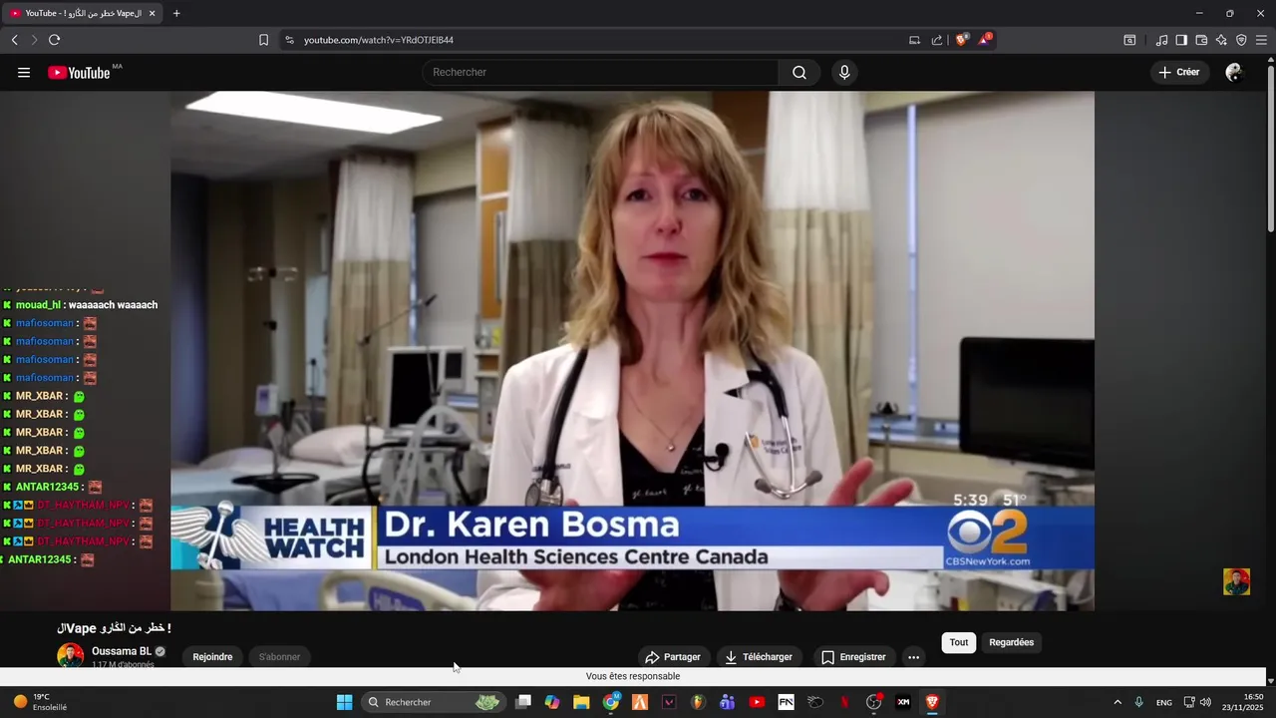This screenshot has width=1276, height=718.
Task: Open the XM app on taskbar
Action: click(x=903, y=702)
